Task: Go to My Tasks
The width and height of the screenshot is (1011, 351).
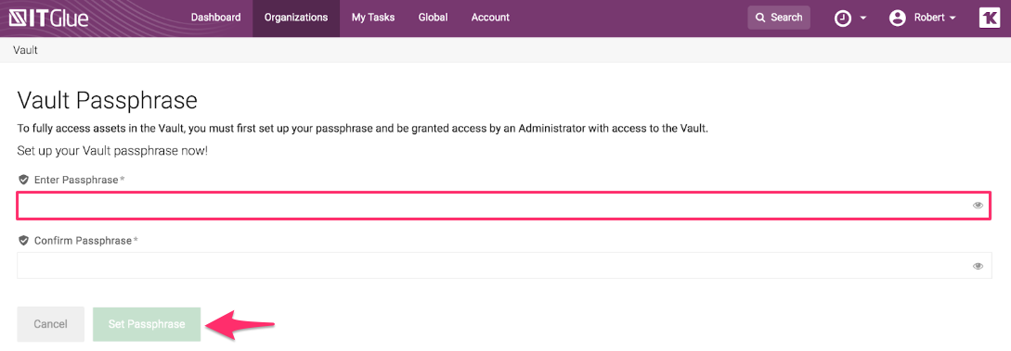Action: 372,18
